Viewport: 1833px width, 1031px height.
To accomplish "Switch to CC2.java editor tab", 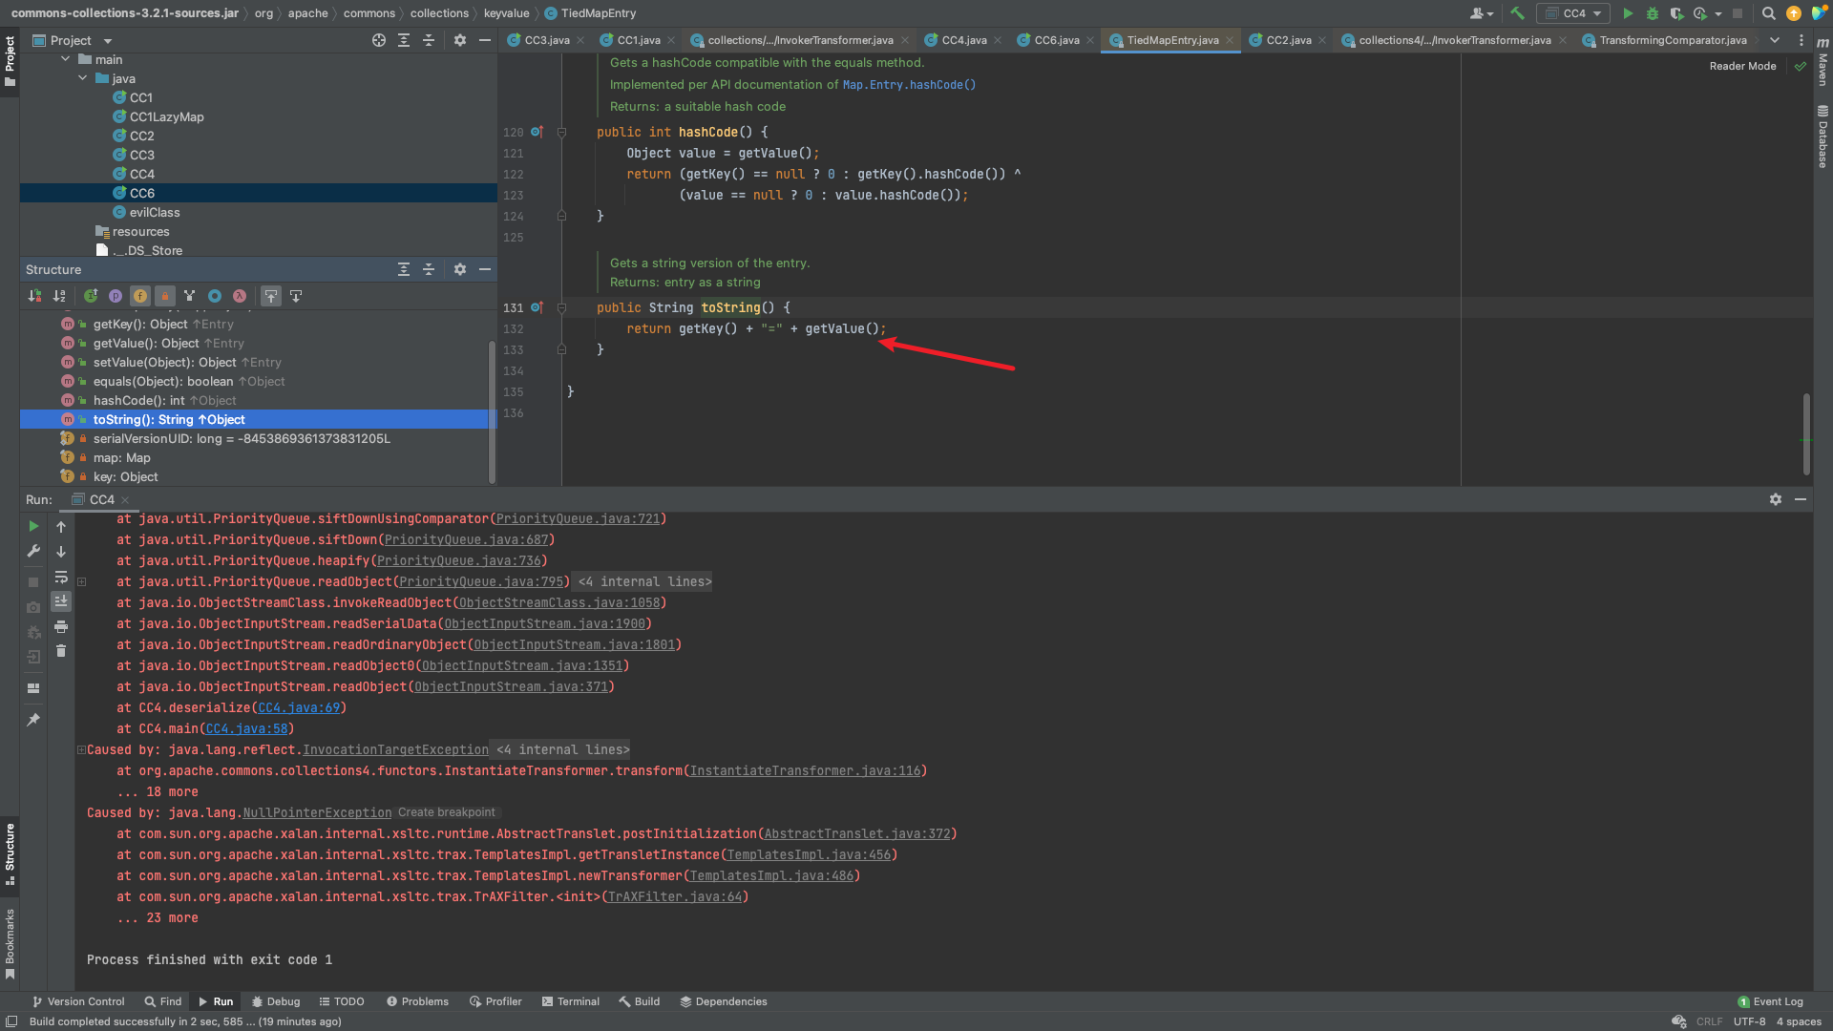I will [1288, 40].
